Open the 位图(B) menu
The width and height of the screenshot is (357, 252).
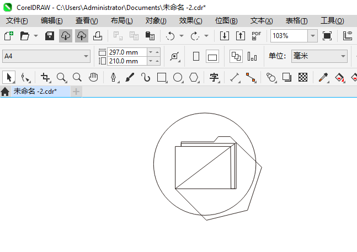pyautogui.click(x=226, y=21)
